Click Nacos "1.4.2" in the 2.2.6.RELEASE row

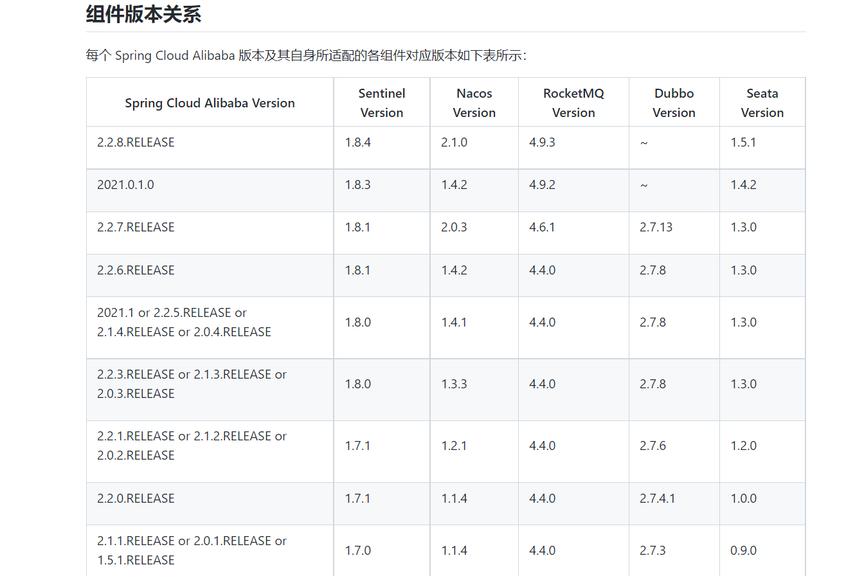click(454, 270)
